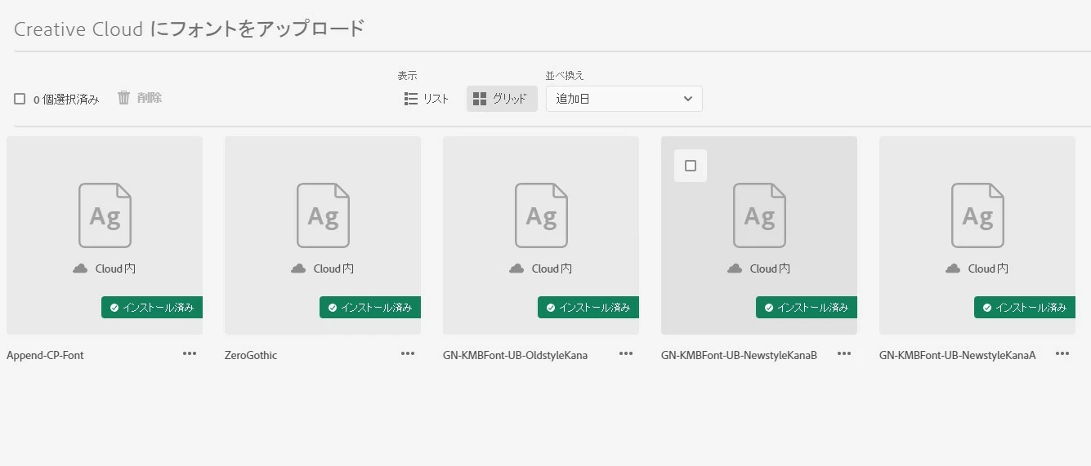Image resolution: width=1091 pixels, height=466 pixels.
Task: Click the Append-CP-Font font name
Action: [45, 355]
